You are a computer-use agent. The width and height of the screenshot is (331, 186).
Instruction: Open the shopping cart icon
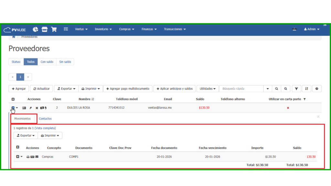(54, 29)
